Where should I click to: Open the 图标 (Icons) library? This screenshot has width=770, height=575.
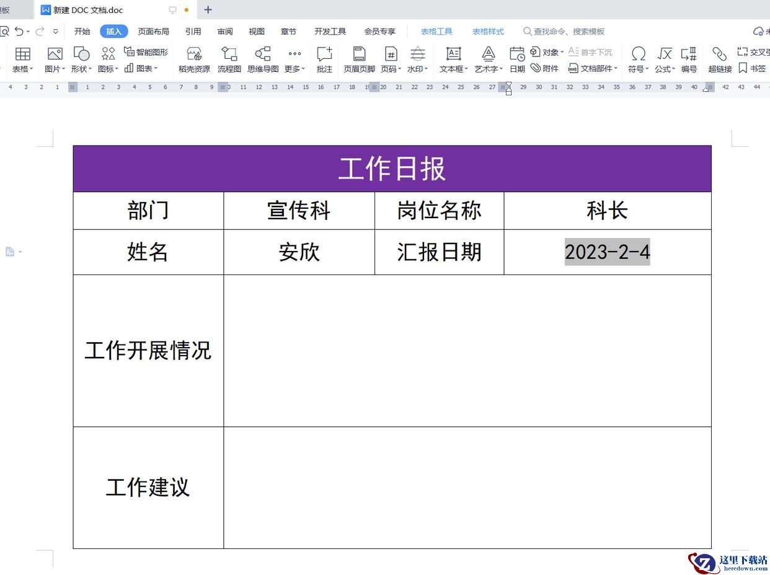108,59
